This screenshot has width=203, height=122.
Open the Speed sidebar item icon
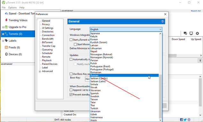[x=6, y=13]
